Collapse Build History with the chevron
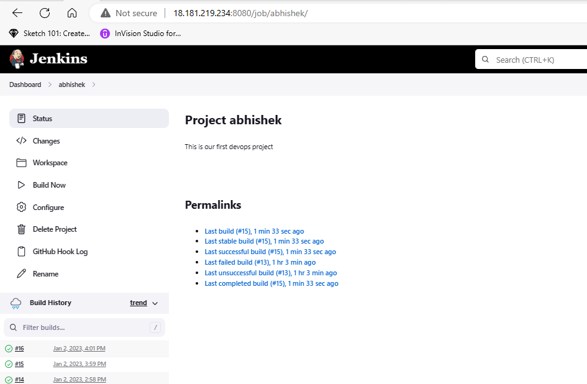Screen dimensions: 587x384 (155, 303)
